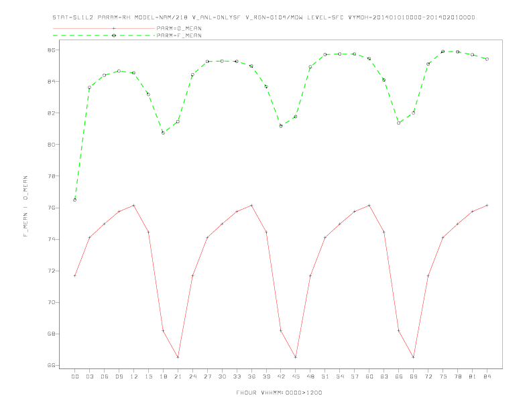Click y-axis tick label 82
531x410 pixels.
pyautogui.click(x=51, y=113)
